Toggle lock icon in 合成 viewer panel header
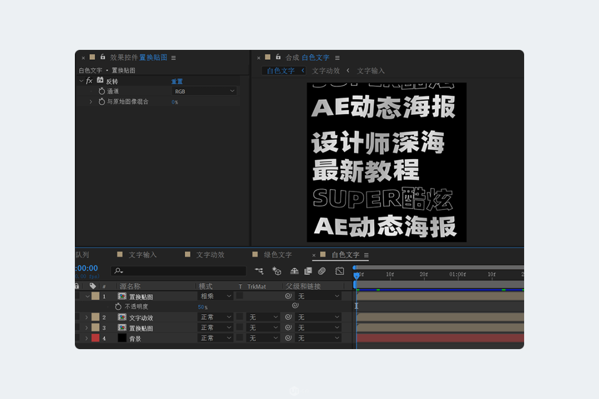 pyautogui.click(x=278, y=57)
